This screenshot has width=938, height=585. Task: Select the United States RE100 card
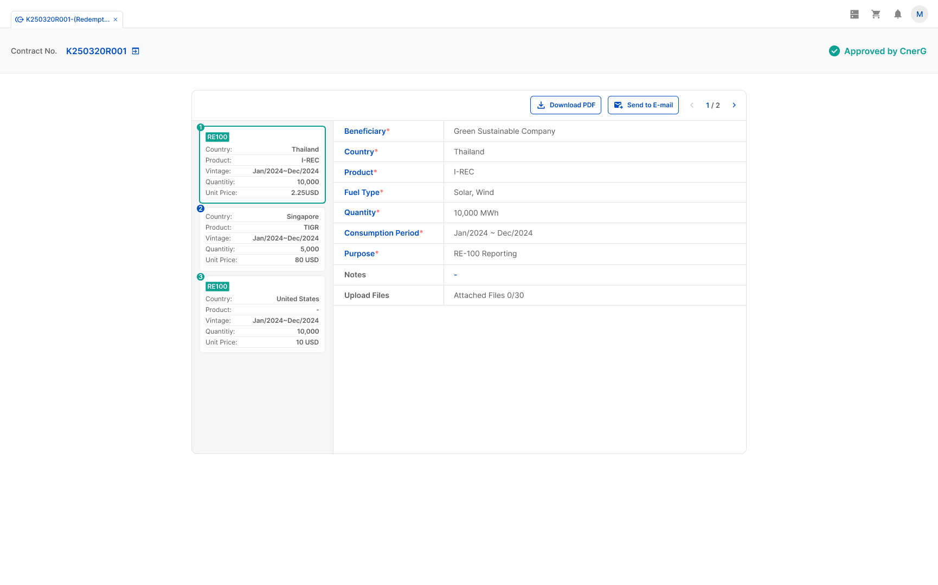point(262,314)
